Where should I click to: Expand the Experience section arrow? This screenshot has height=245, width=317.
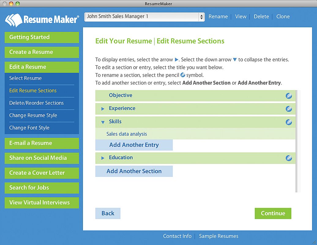point(103,109)
